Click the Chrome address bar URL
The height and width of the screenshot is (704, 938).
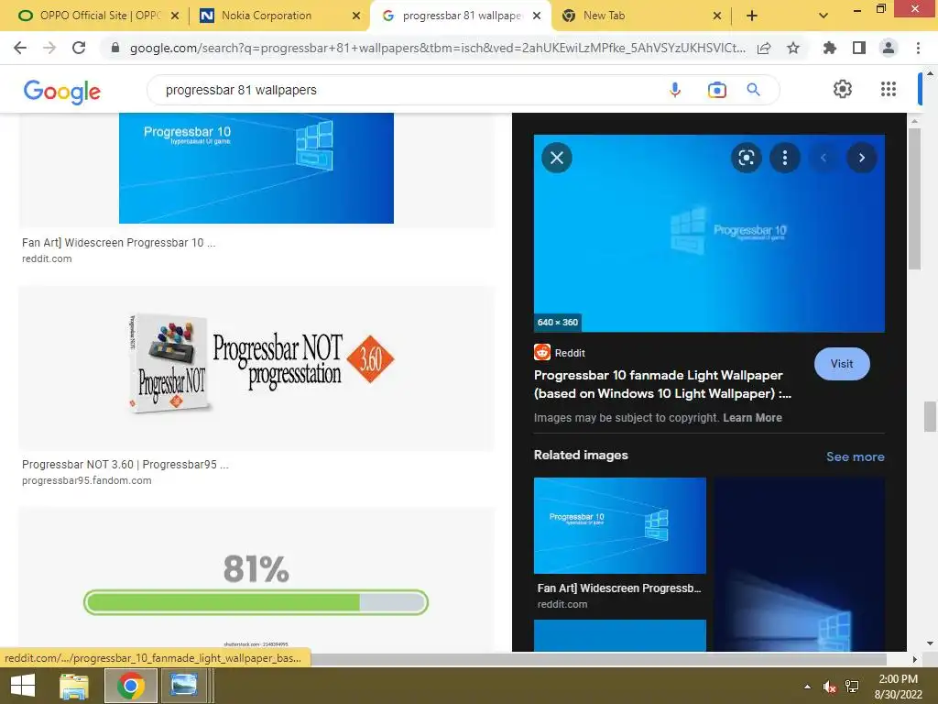[437, 48]
